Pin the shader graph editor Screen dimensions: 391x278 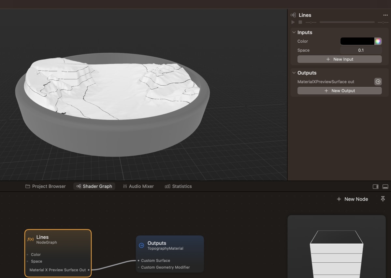point(383,199)
